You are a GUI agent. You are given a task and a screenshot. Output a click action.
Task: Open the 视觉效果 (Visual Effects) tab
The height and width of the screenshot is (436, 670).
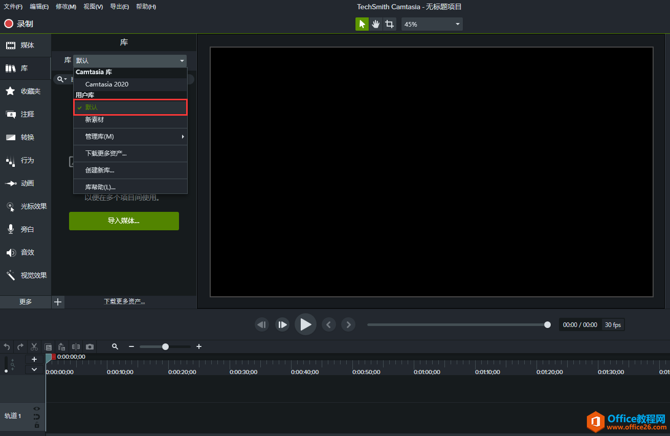pos(25,275)
